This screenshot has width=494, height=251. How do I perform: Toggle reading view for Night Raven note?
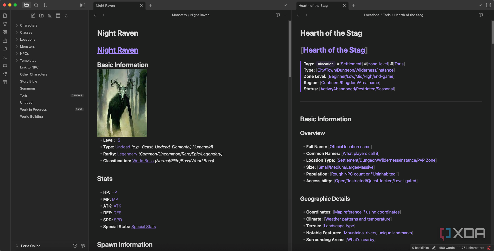(x=278, y=15)
